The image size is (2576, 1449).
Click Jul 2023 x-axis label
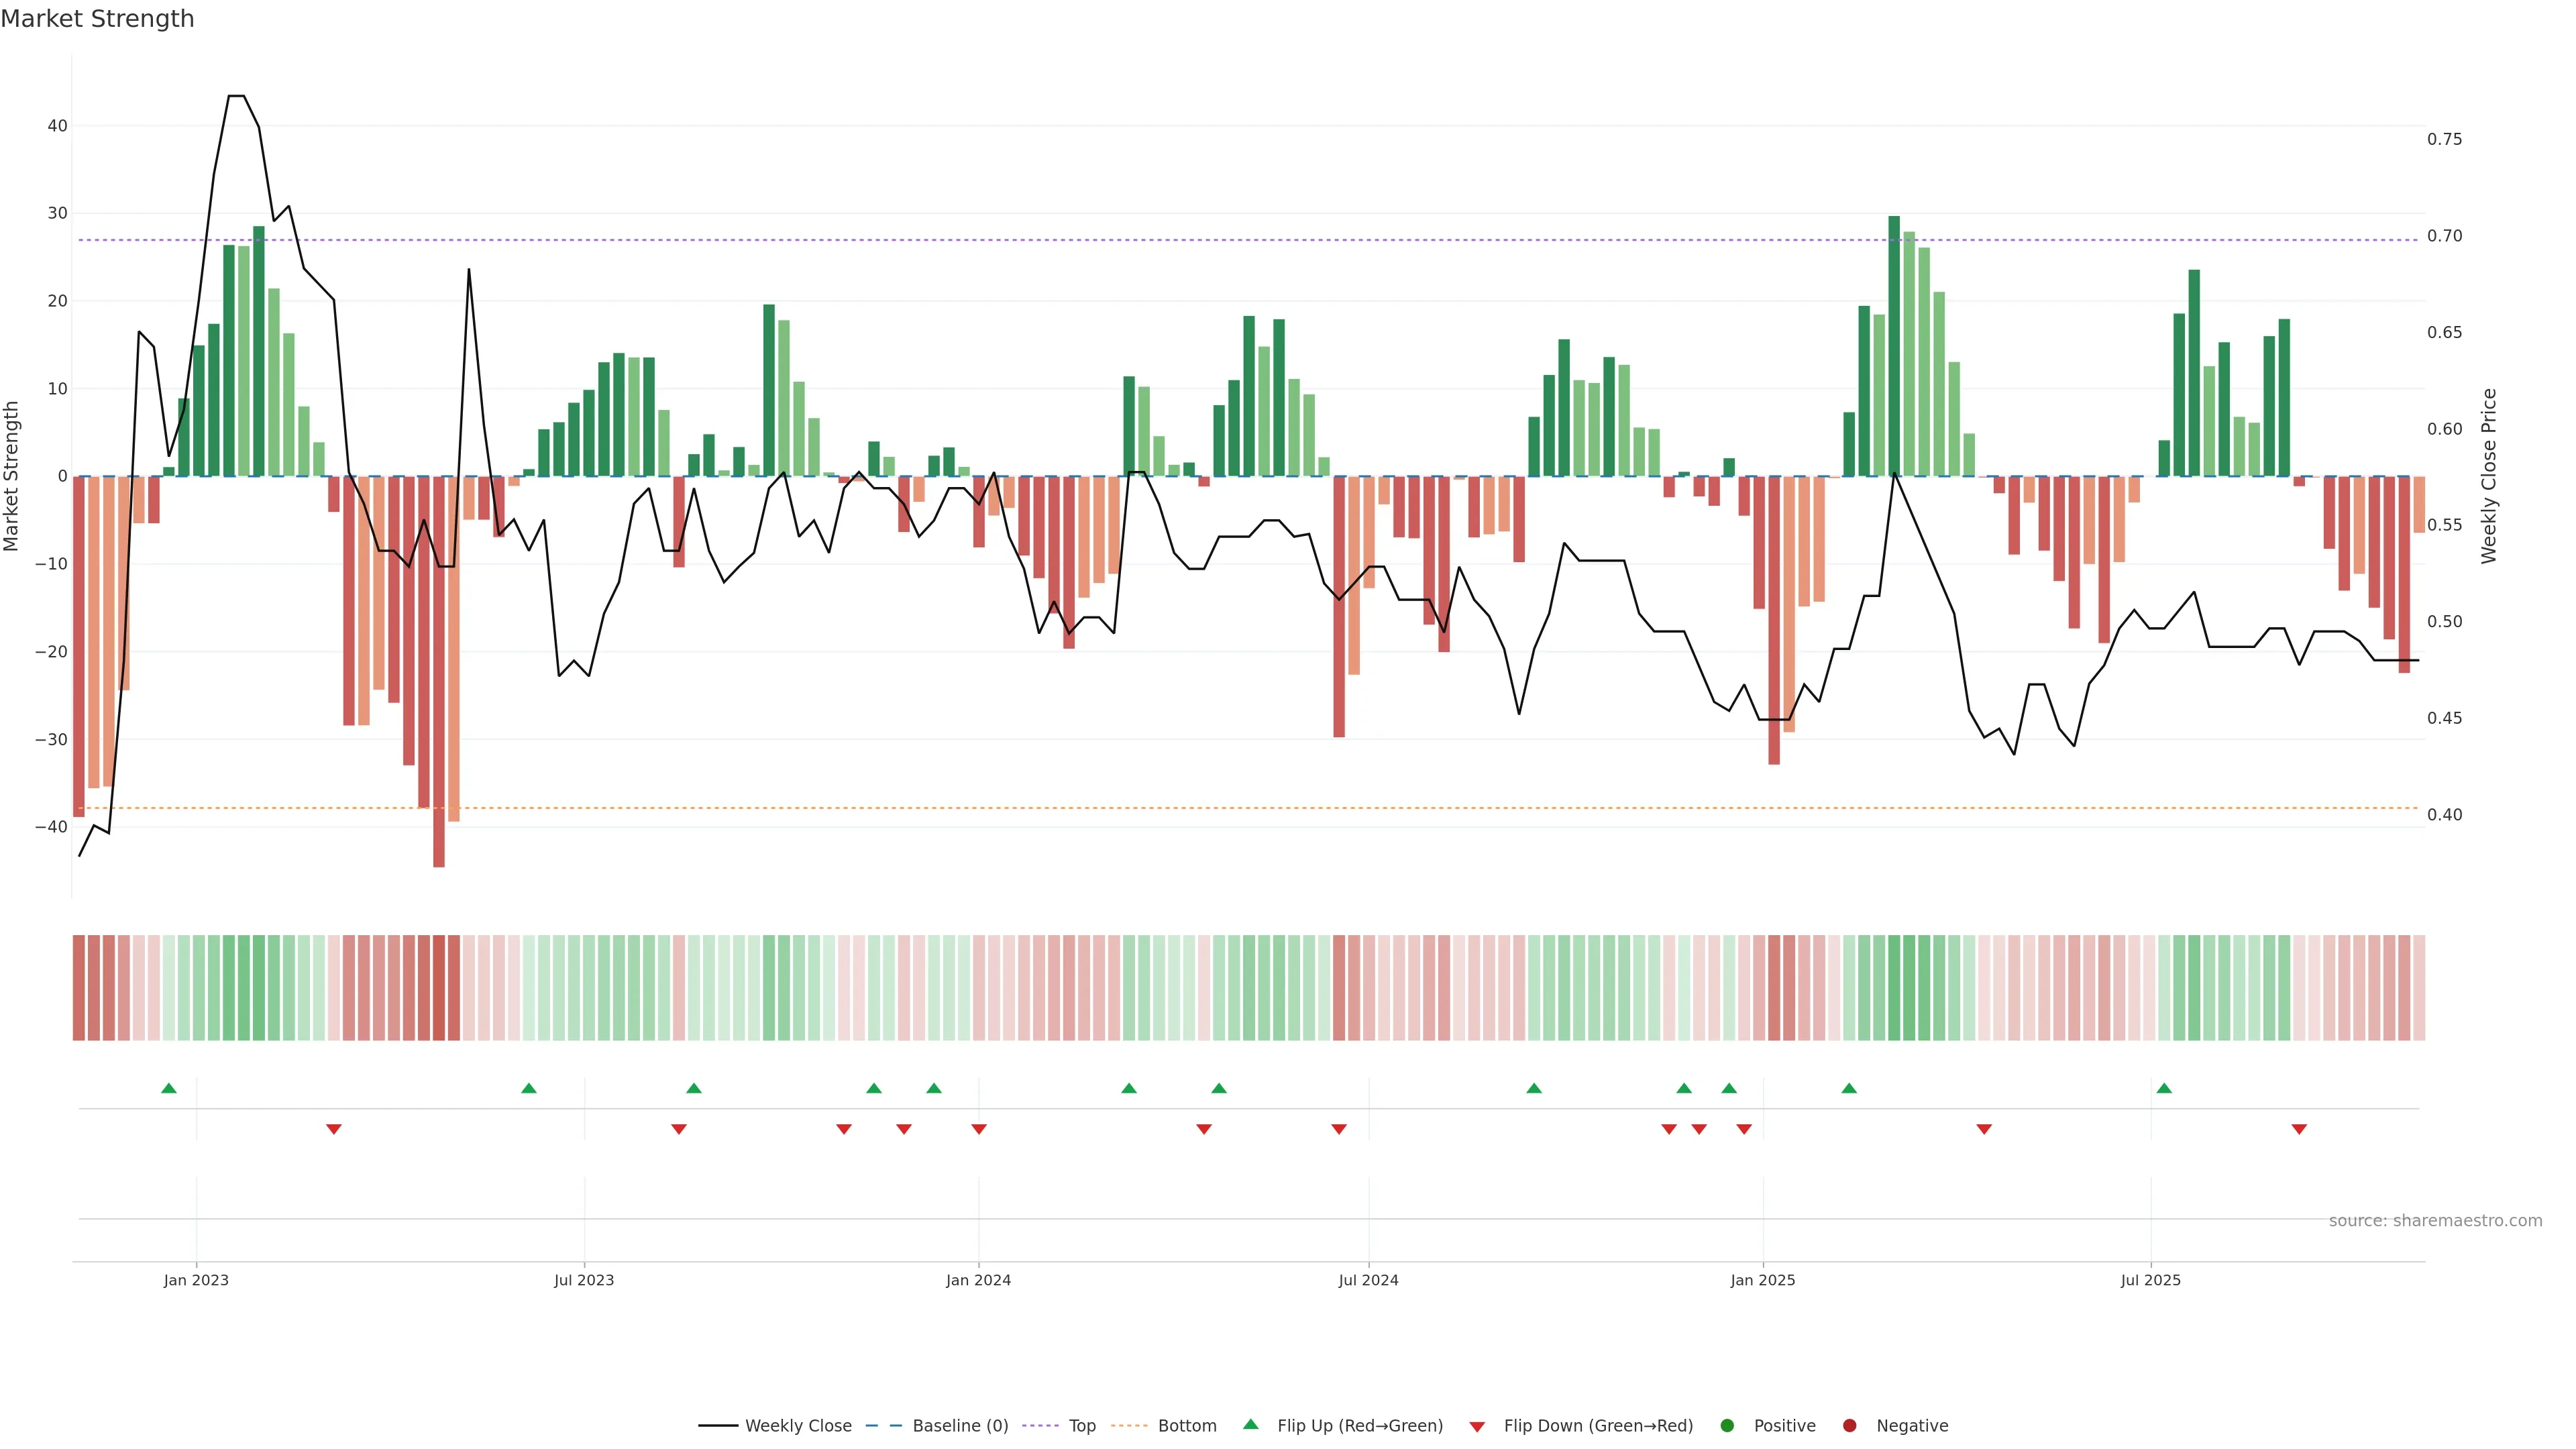click(584, 1280)
